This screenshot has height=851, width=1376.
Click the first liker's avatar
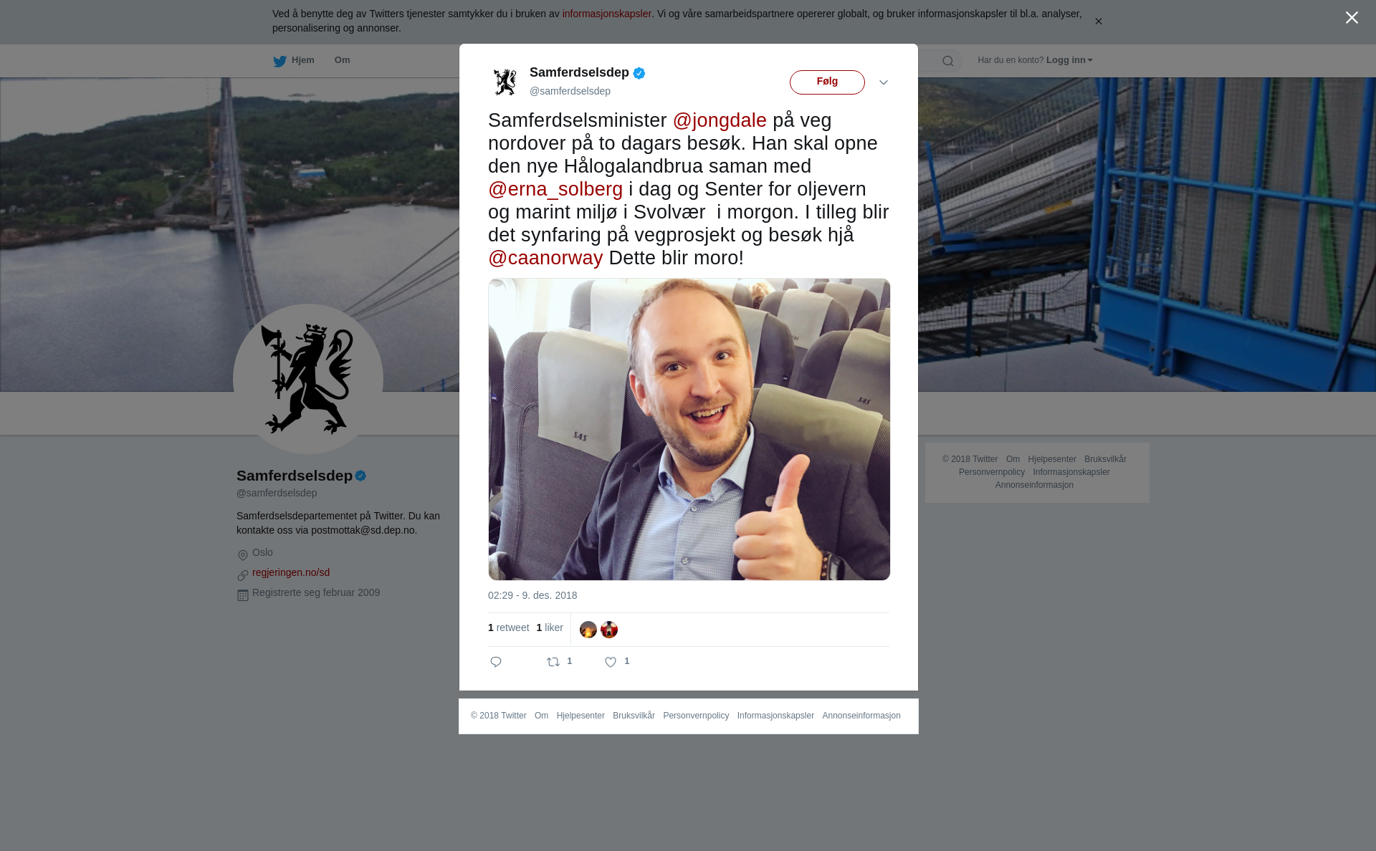pyautogui.click(x=588, y=630)
